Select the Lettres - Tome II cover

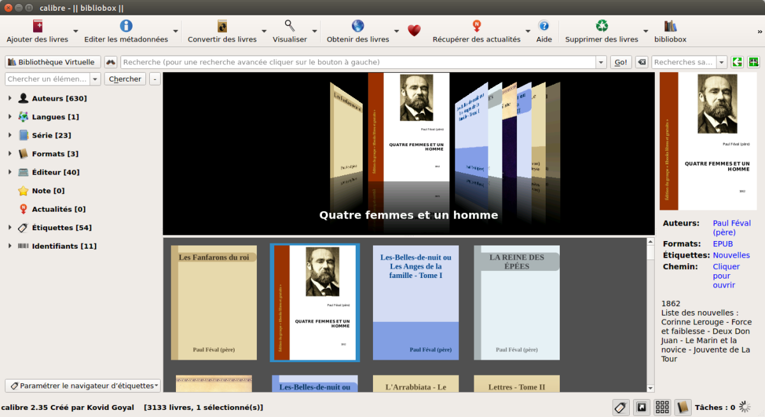(x=516, y=383)
